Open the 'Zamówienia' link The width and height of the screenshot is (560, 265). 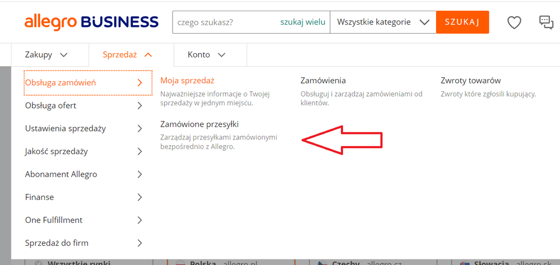[x=323, y=80]
